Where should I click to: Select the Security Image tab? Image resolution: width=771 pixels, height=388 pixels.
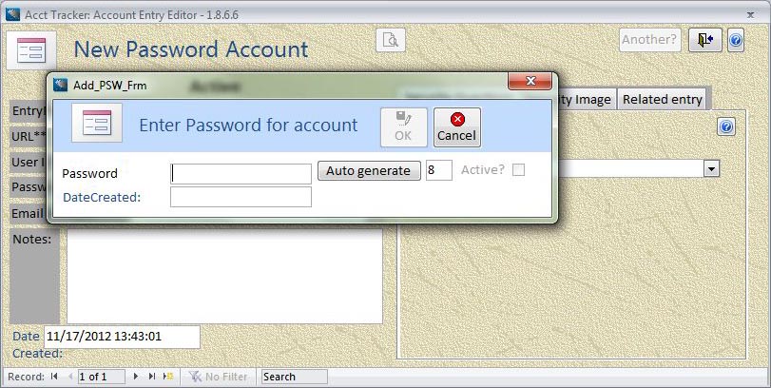point(583,99)
